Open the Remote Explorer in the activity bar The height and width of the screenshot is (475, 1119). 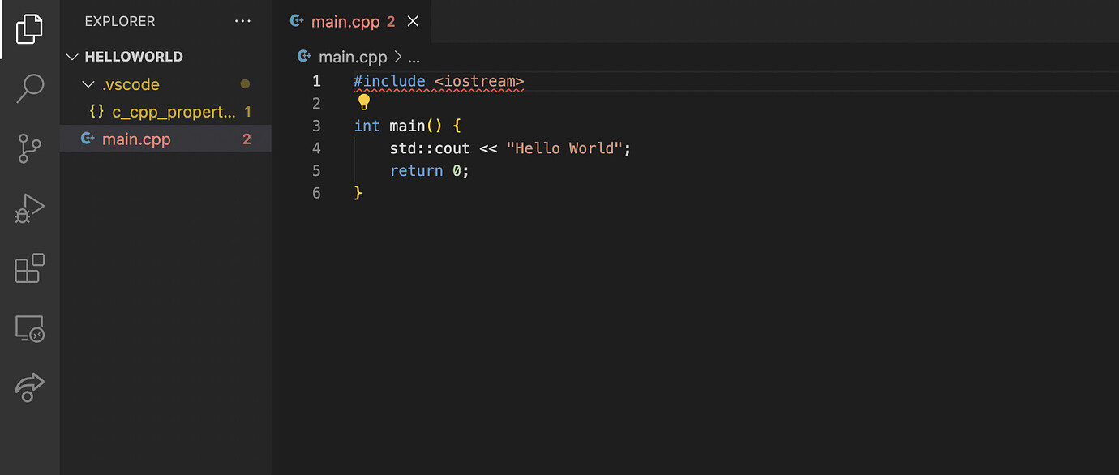29,328
